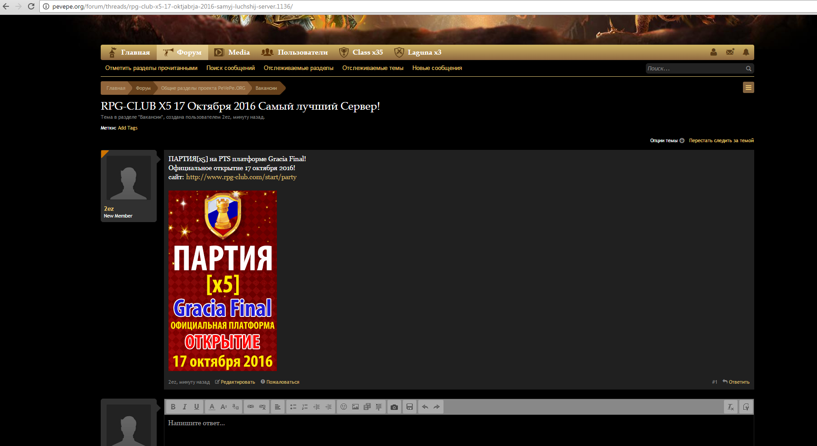Open Новые сообщения link
817x446 pixels.
[437, 68]
